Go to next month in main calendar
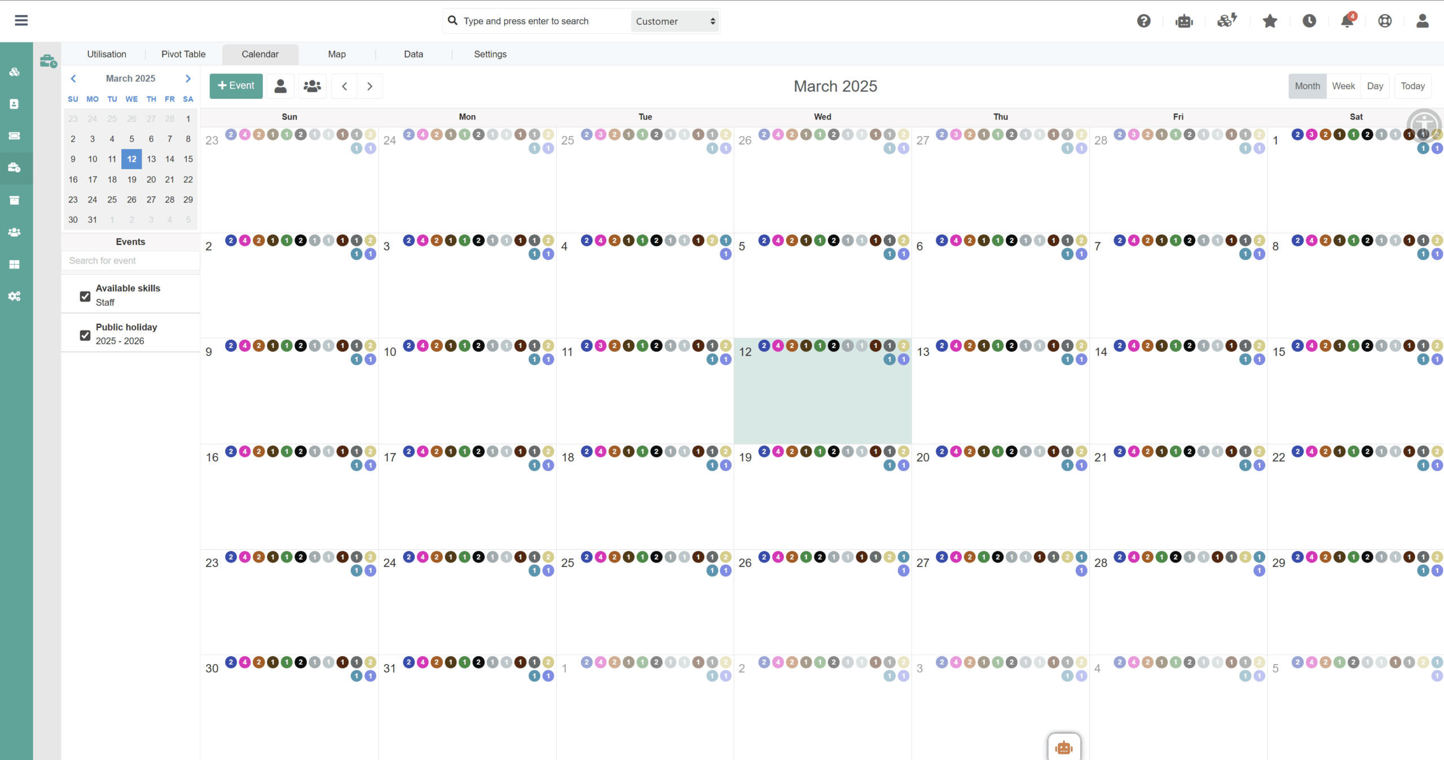 click(370, 86)
